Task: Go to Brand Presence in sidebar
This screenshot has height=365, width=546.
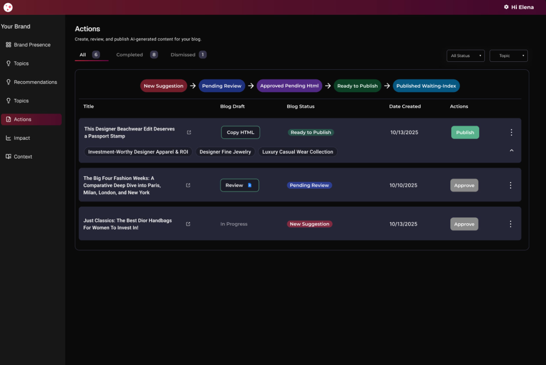Action: pyautogui.click(x=32, y=45)
